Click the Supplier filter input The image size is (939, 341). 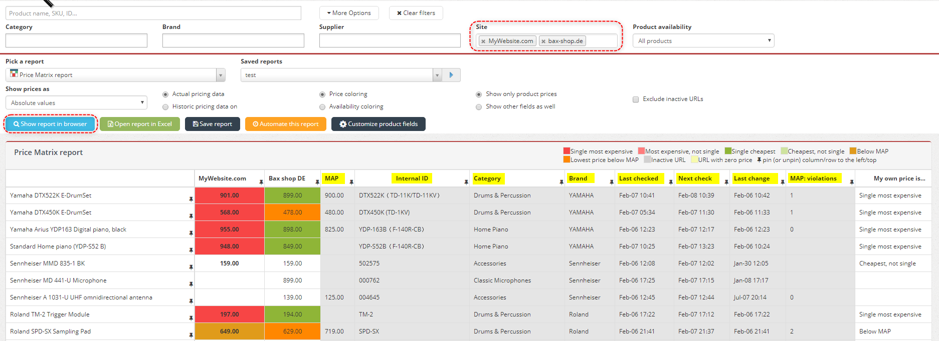tap(390, 40)
